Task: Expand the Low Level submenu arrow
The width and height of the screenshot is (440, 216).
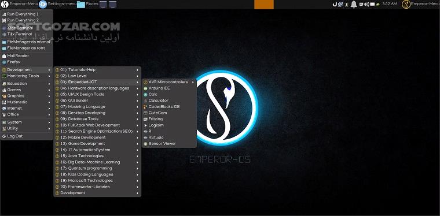Action: click(138, 76)
